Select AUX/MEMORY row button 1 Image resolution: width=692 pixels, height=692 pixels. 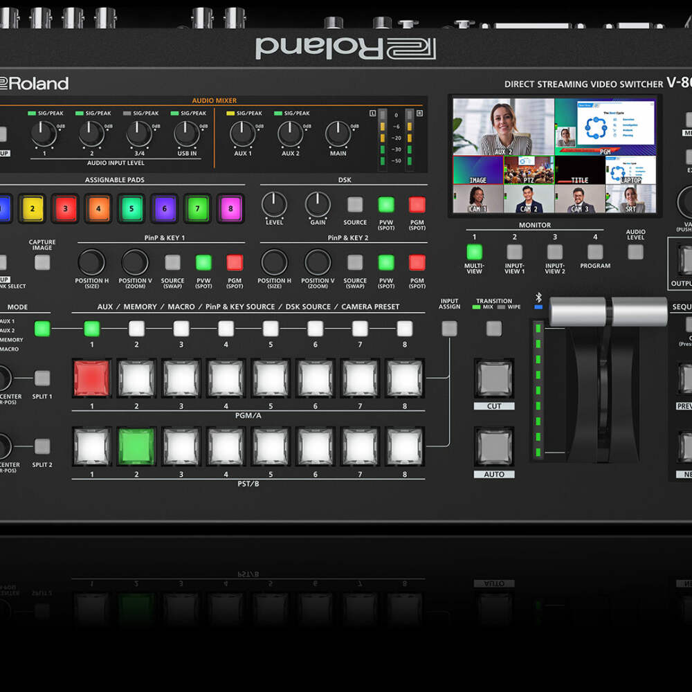pyautogui.click(x=92, y=329)
